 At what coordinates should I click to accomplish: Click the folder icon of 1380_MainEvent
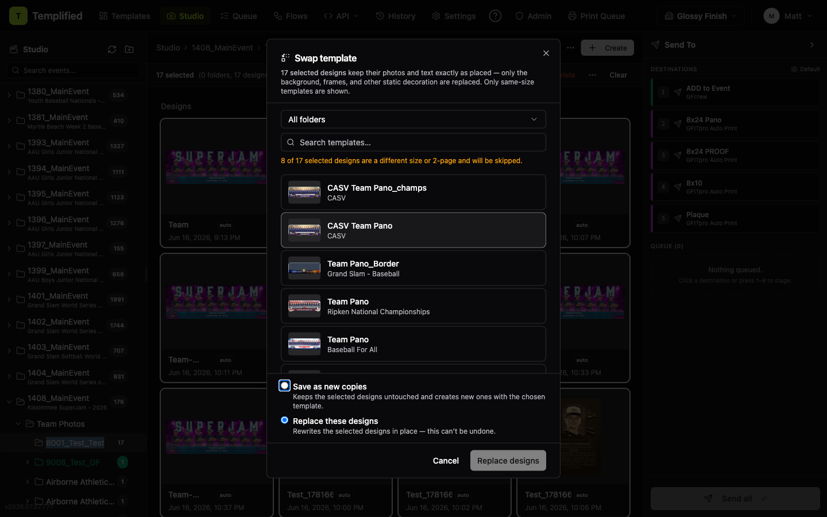21,95
